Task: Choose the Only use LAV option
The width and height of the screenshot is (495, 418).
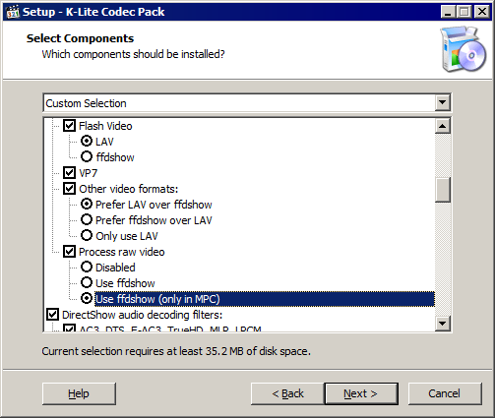Action: [87, 235]
